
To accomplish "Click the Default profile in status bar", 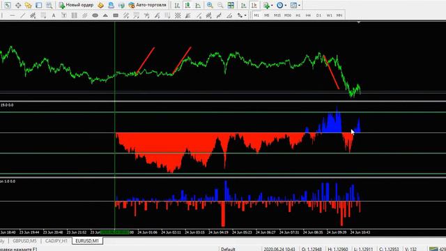I will (228, 249).
